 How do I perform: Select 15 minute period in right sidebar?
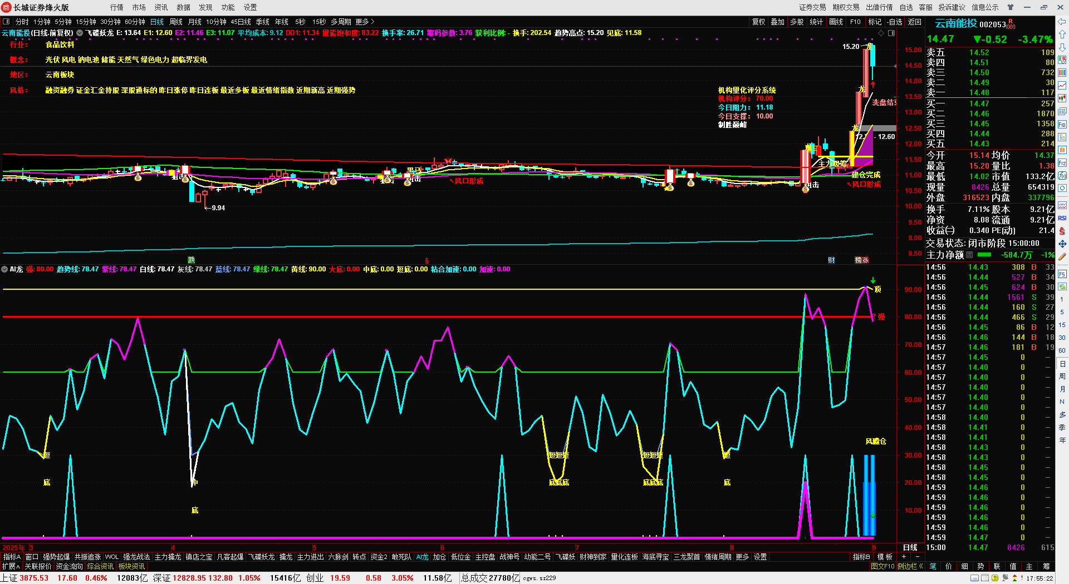pyautogui.click(x=1062, y=325)
